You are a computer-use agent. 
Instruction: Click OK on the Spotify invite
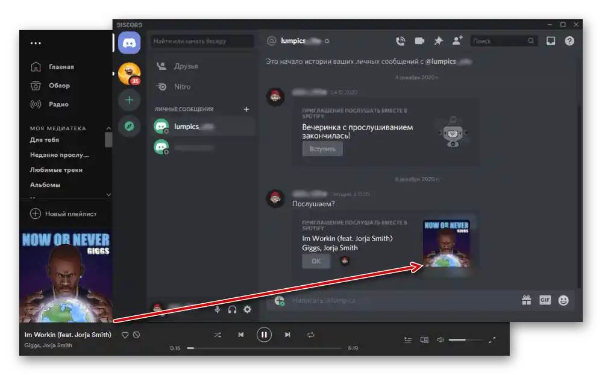[316, 261]
